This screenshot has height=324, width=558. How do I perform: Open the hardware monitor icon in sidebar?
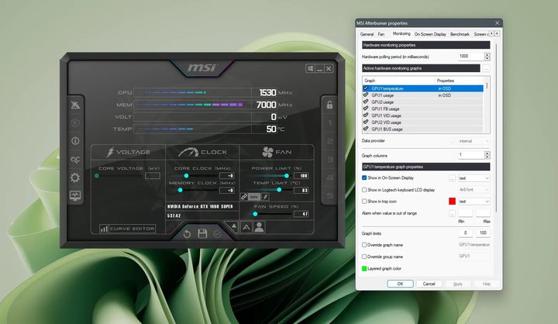[76, 196]
